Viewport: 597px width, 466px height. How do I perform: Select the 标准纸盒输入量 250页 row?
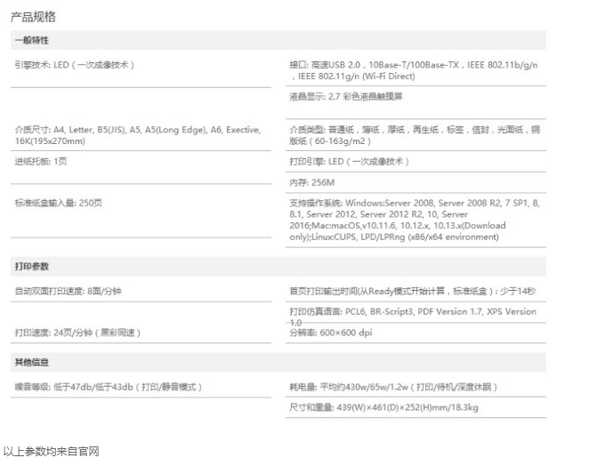point(59,203)
